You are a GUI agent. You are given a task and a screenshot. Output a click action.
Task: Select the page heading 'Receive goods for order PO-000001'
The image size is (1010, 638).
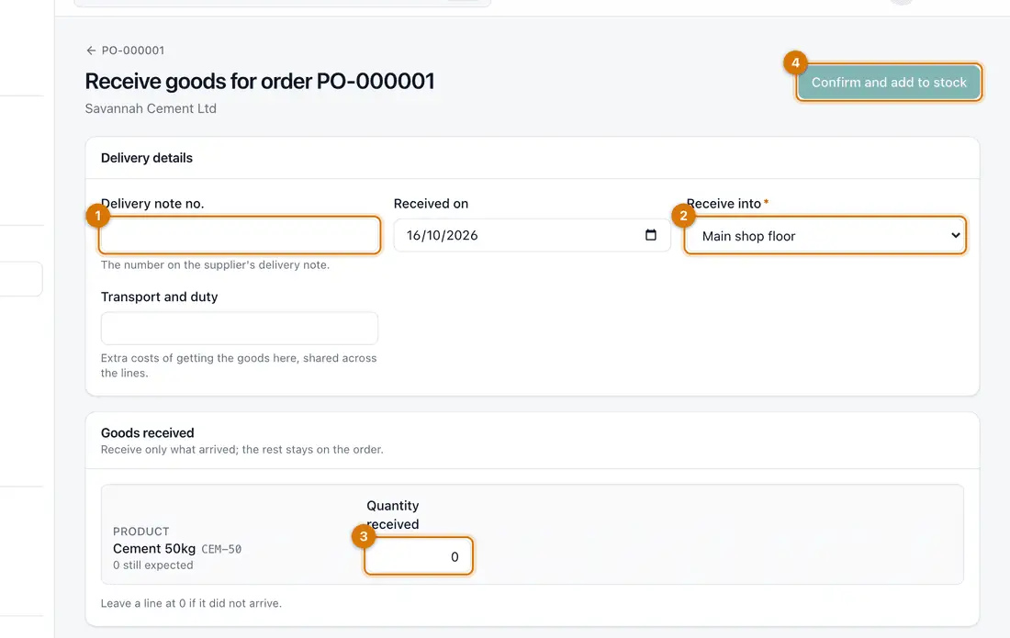(x=260, y=81)
